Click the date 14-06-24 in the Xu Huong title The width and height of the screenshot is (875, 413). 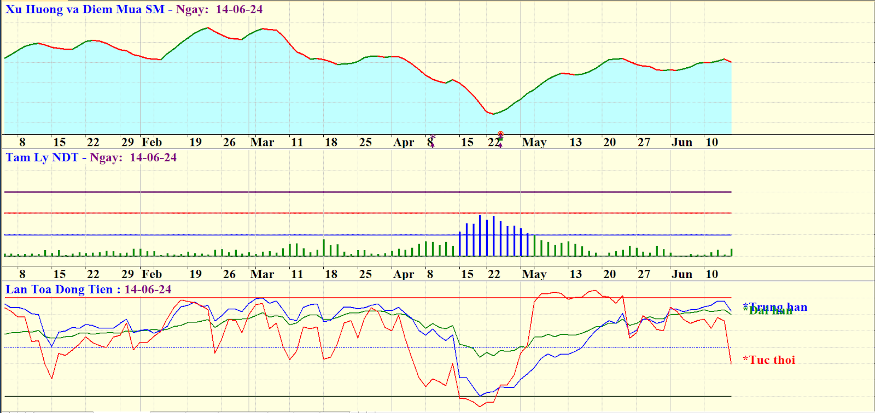[239, 9]
